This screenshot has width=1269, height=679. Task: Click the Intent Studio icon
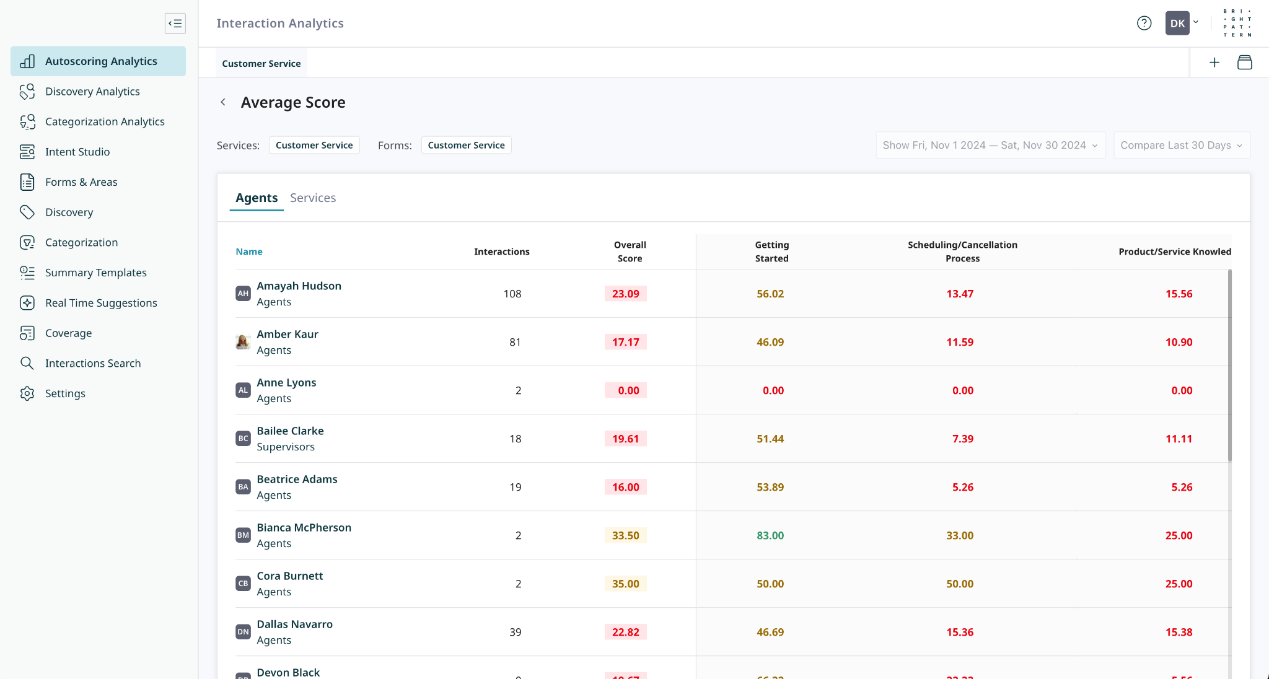pyautogui.click(x=27, y=152)
